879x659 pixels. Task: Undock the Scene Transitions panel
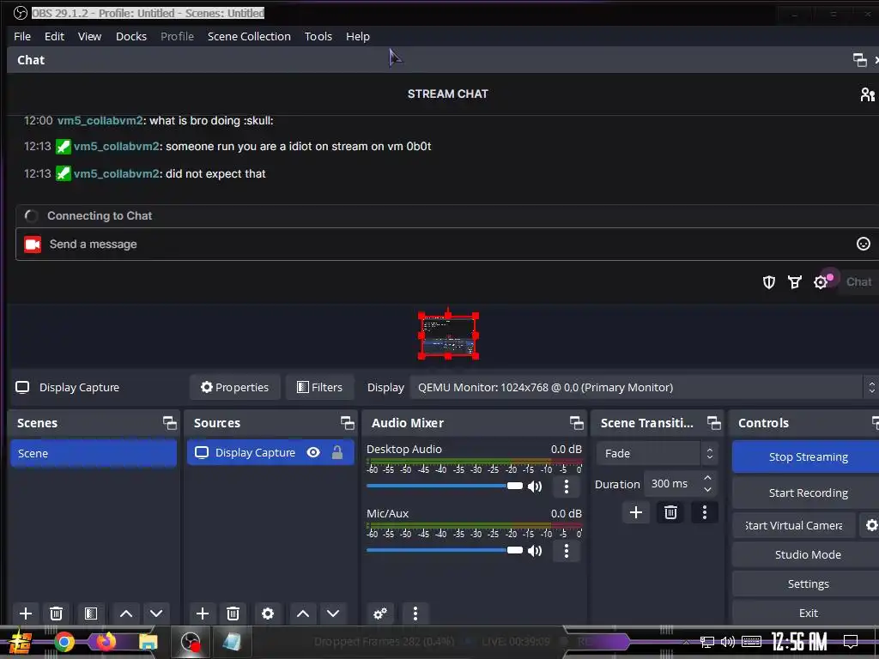[x=713, y=423]
